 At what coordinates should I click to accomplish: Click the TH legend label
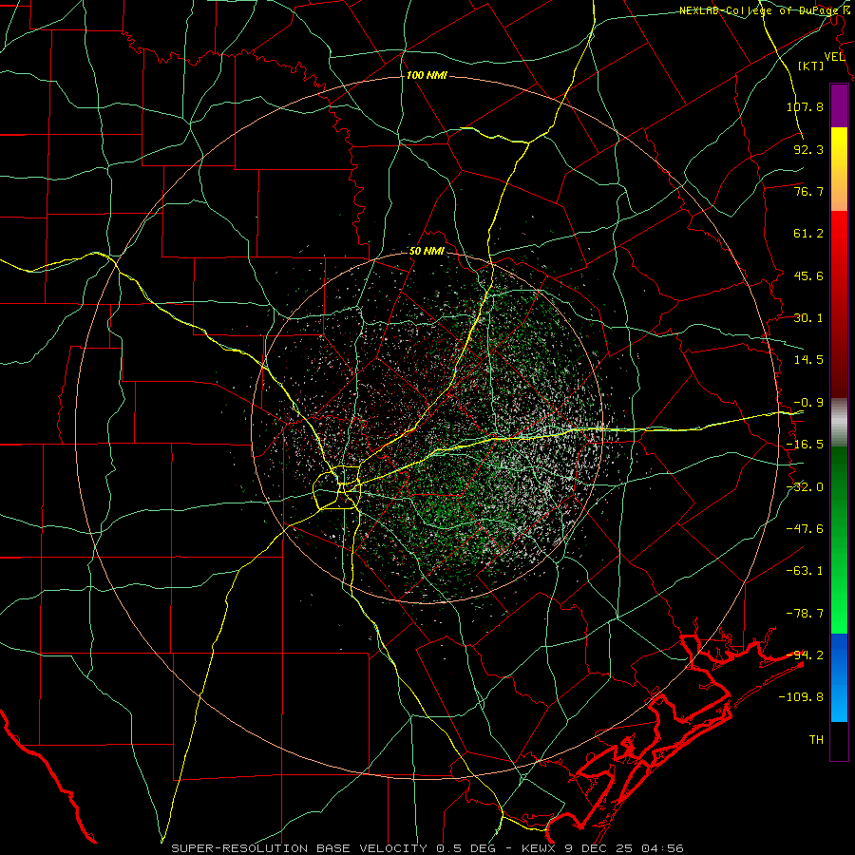point(816,739)
